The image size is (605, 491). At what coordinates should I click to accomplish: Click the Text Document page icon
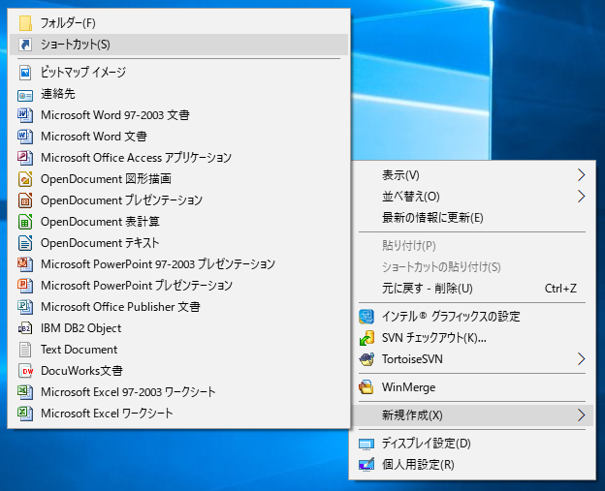[25, 350]
